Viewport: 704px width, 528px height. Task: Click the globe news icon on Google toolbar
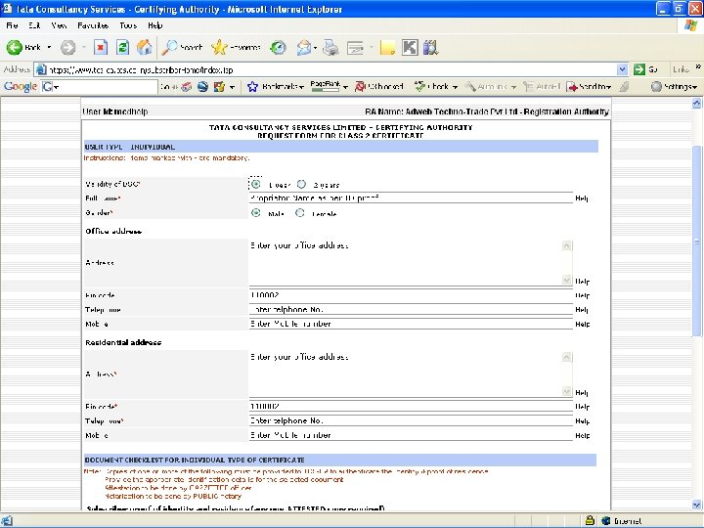tap(202, 87)
